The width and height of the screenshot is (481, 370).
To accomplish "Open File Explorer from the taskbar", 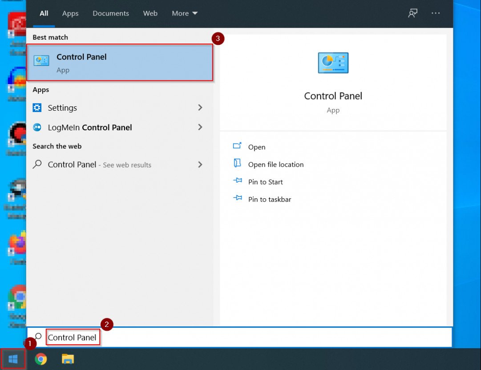I will [68, 358].
